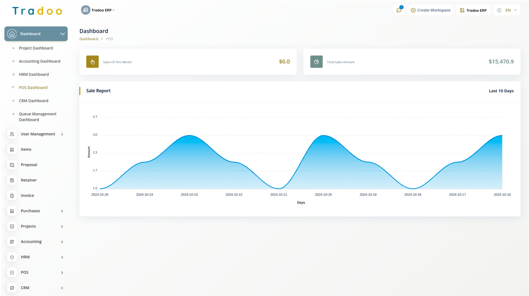The image size is (529, 296).
Task: Open the Project Dashboard menu item
Action: point(36,48)
